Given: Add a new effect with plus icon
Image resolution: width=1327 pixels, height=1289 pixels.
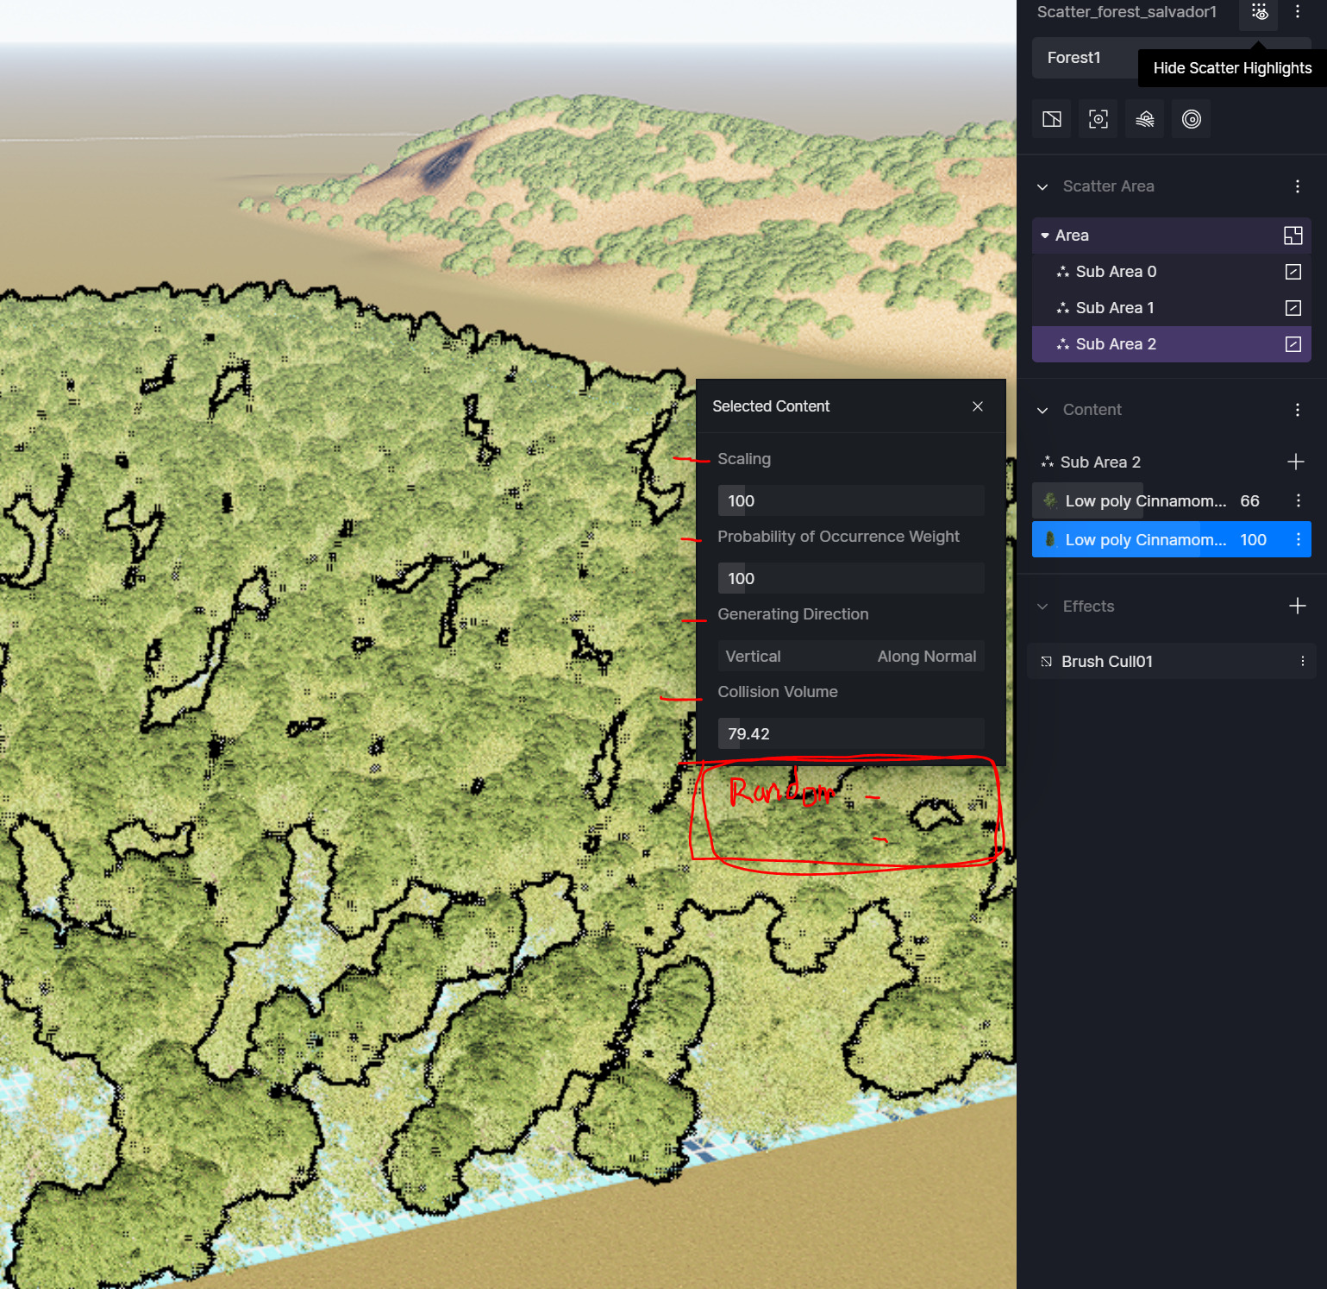Looking at the screenshot, I should click(x=1297, y=607).
